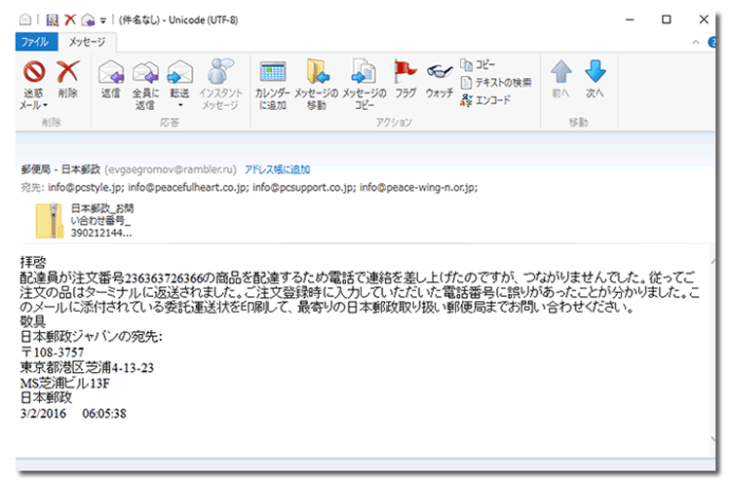Add to calendar (カレンダーに追加)

(x=273, y=86)
